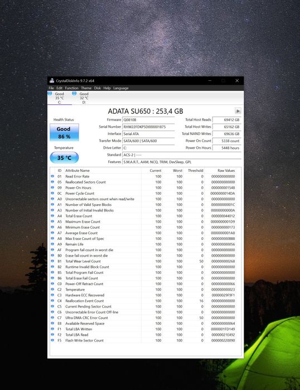Image resolution: width=300 pixels, height=390 pixels.
Task: Click status icon for Remain Life row
Action: 52,244
